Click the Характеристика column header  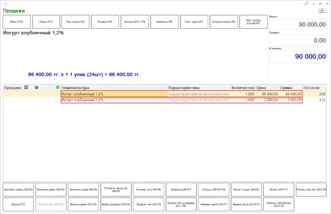click(199, 88)
